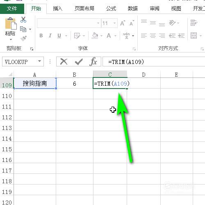Confirm formula with checkmark
Viewport: 205px width, 205px height.
point(79,62)
